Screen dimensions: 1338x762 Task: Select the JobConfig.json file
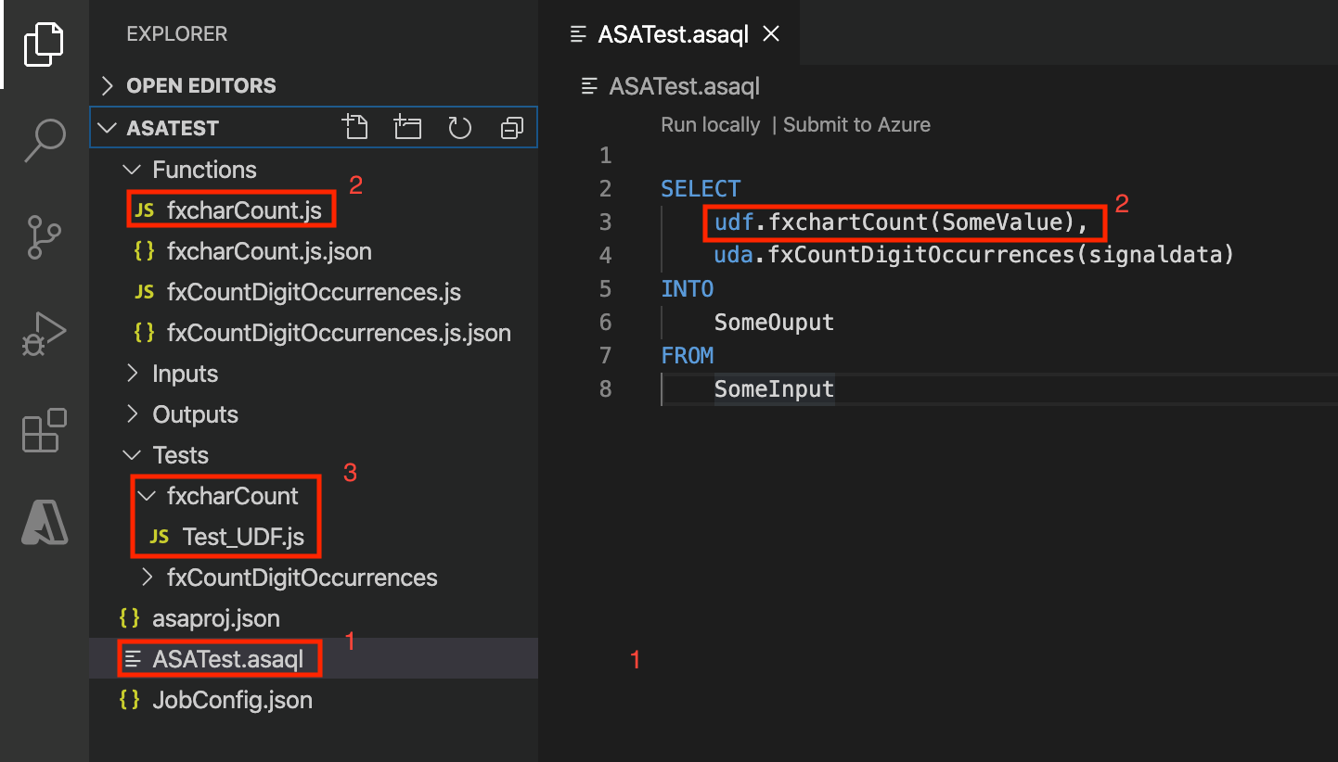coord(232,699)
